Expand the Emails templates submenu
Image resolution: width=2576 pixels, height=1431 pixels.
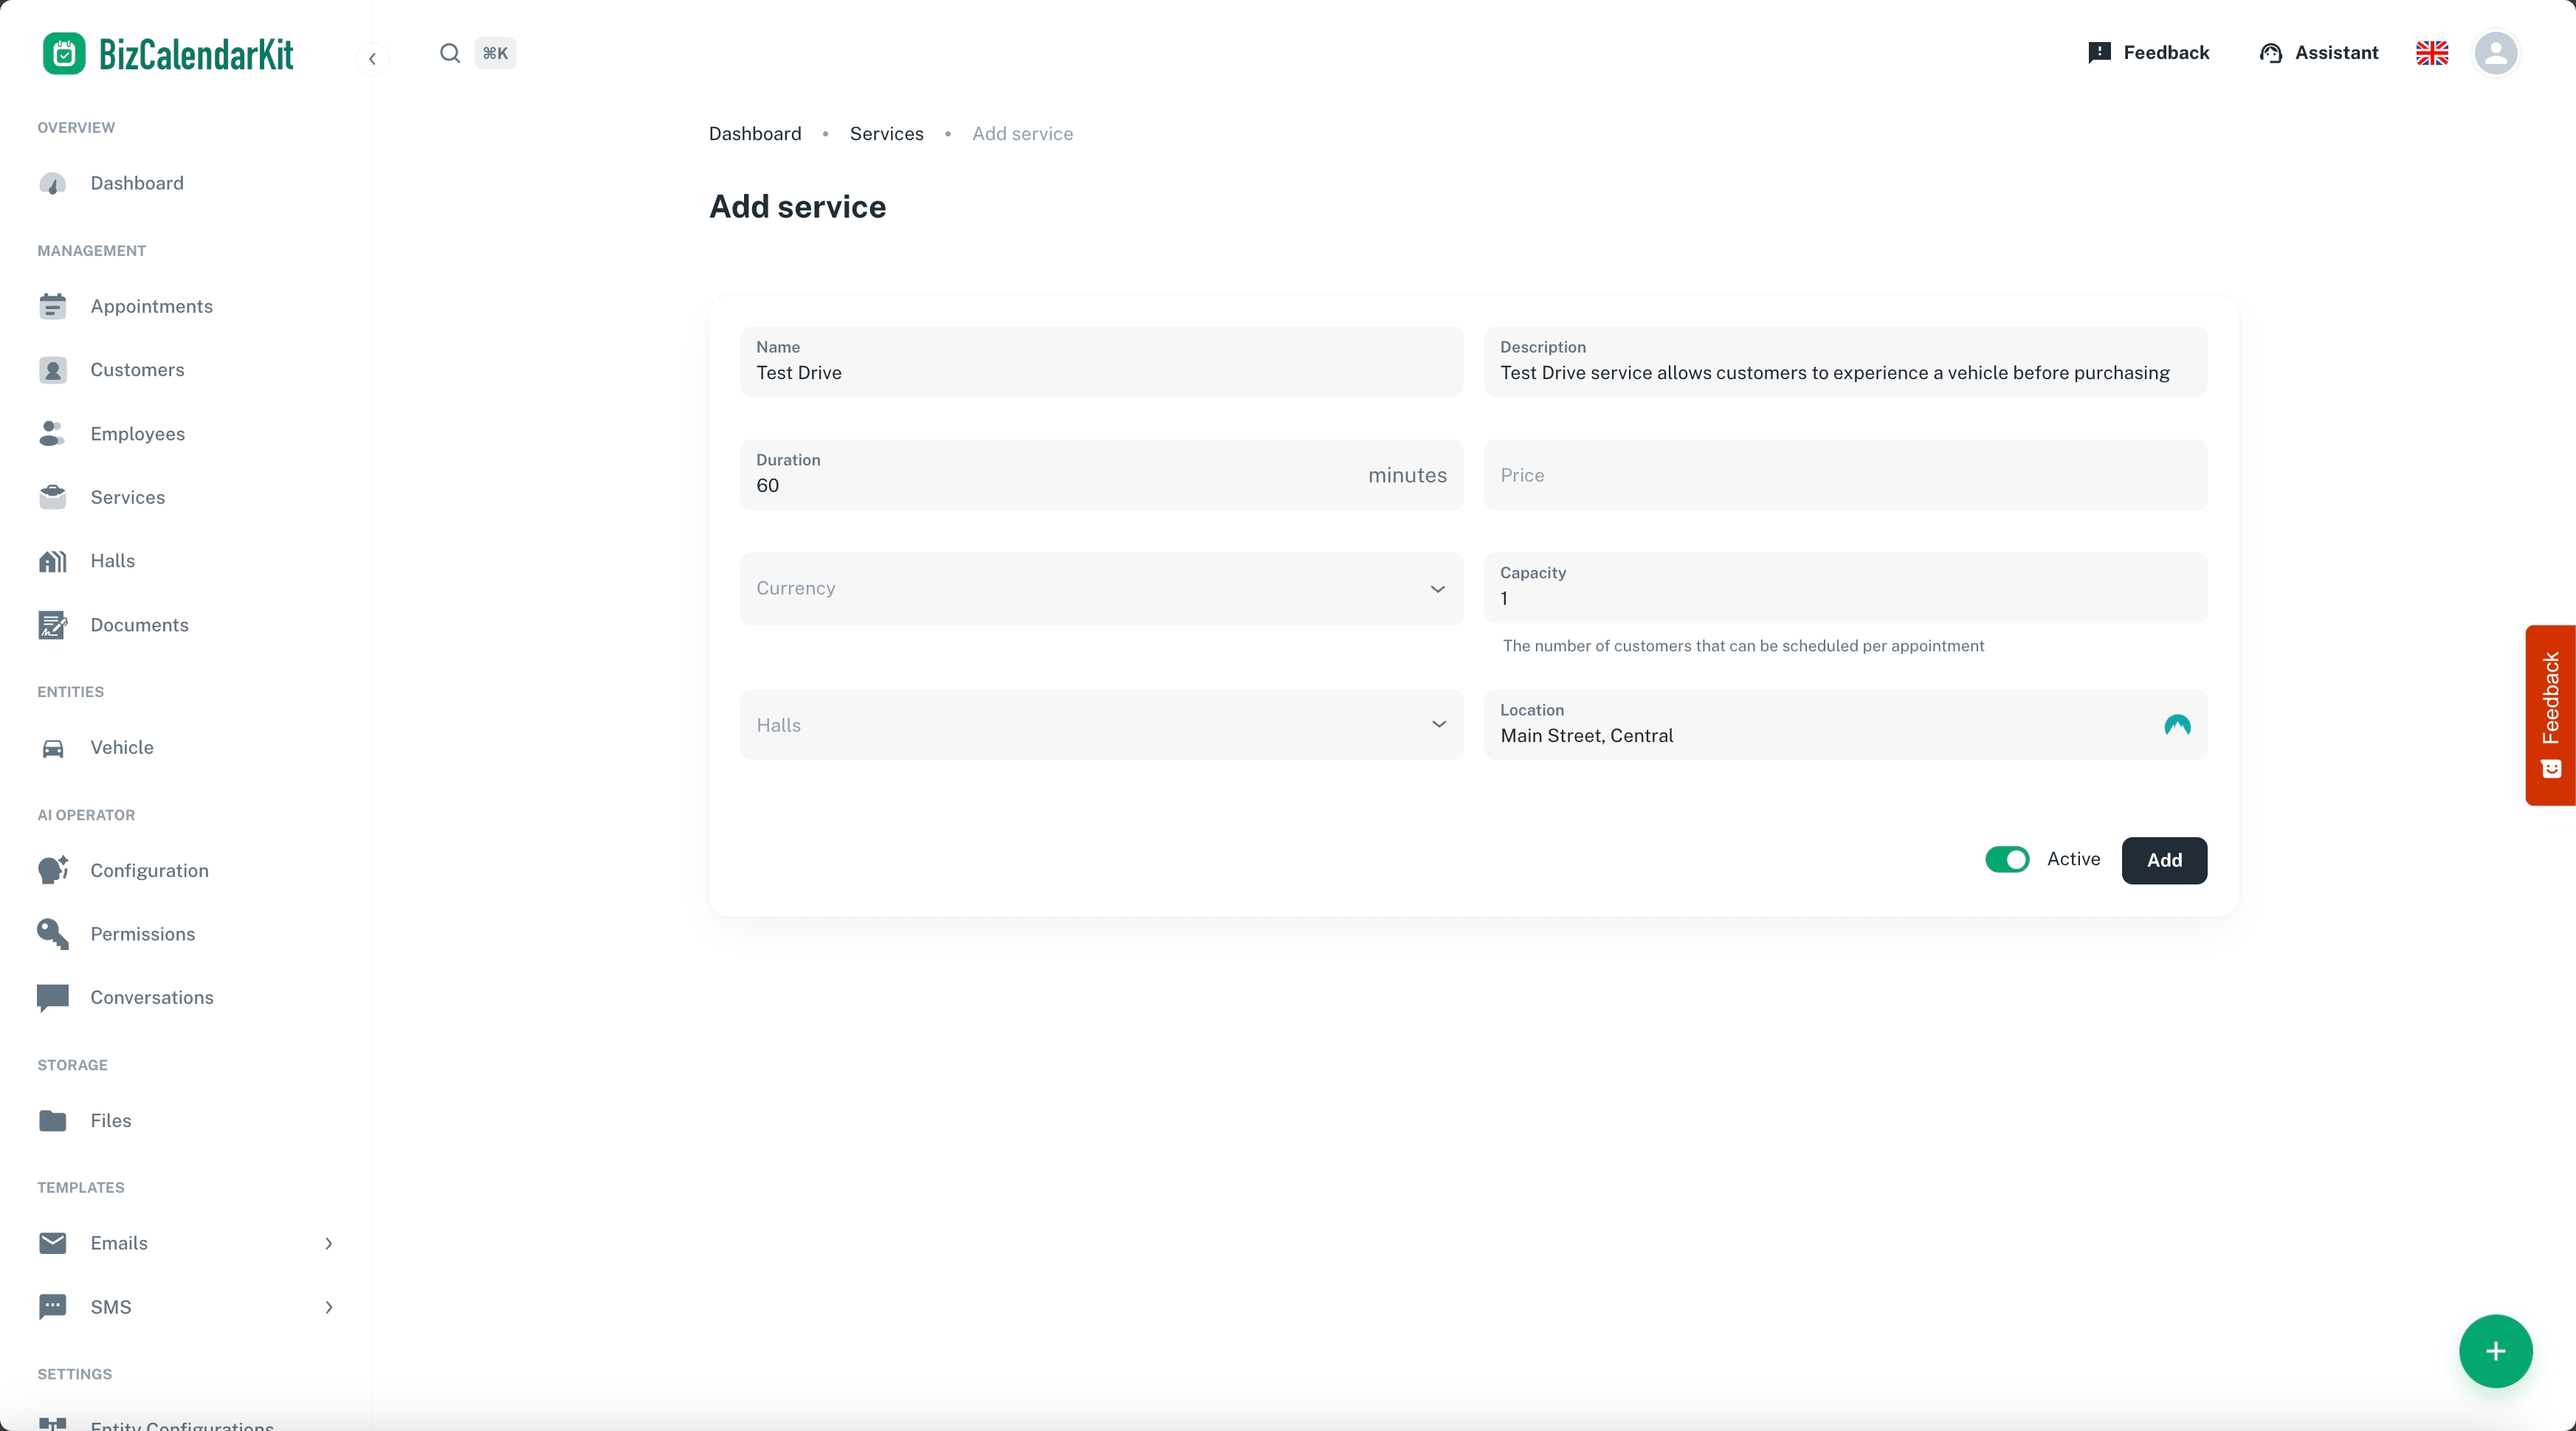pos(328,1243)
